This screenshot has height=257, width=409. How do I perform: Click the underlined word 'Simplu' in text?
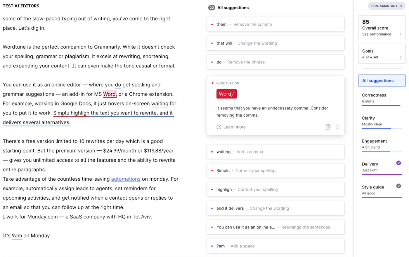coord(61,113)
